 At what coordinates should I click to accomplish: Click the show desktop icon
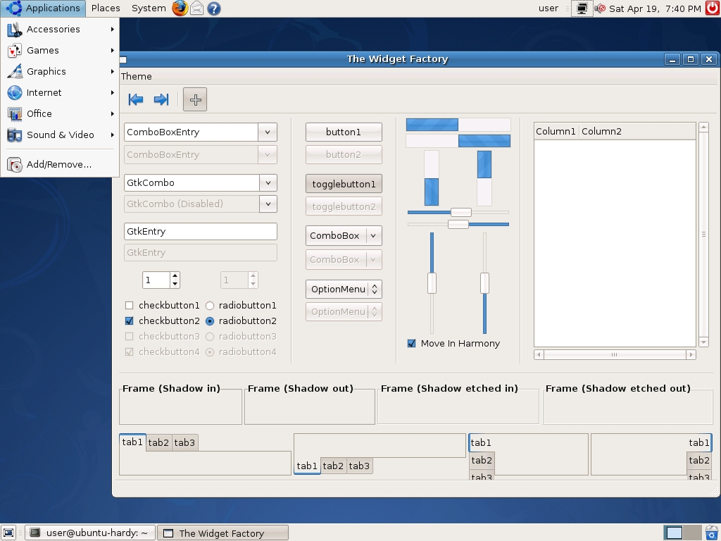coord(8,533)
